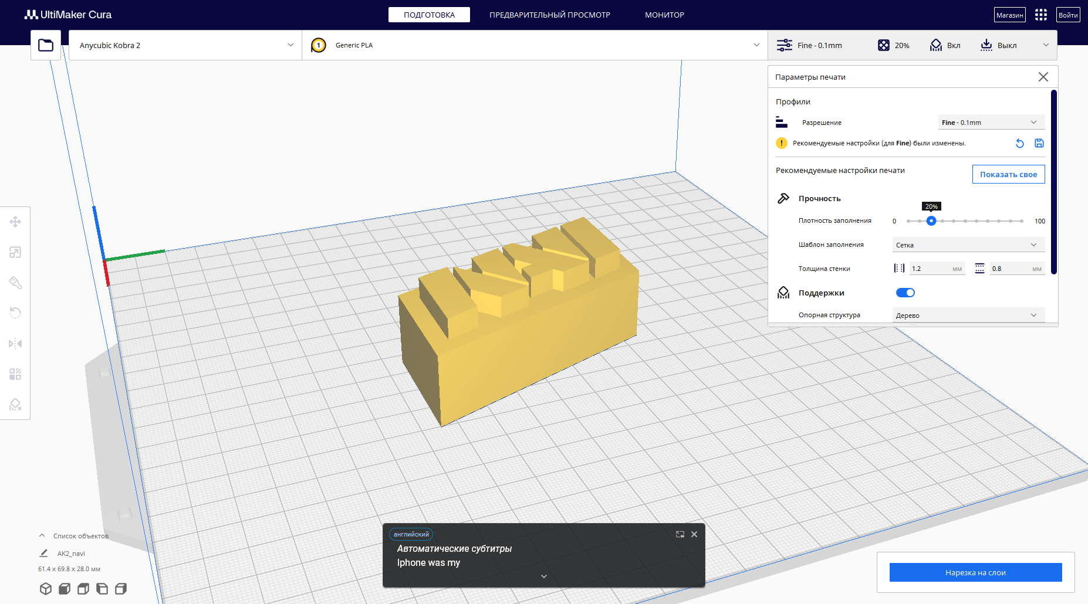Select the lay-flat paint tool icon
Viewport: 1088px width, 604px height.
coord(15,283)
